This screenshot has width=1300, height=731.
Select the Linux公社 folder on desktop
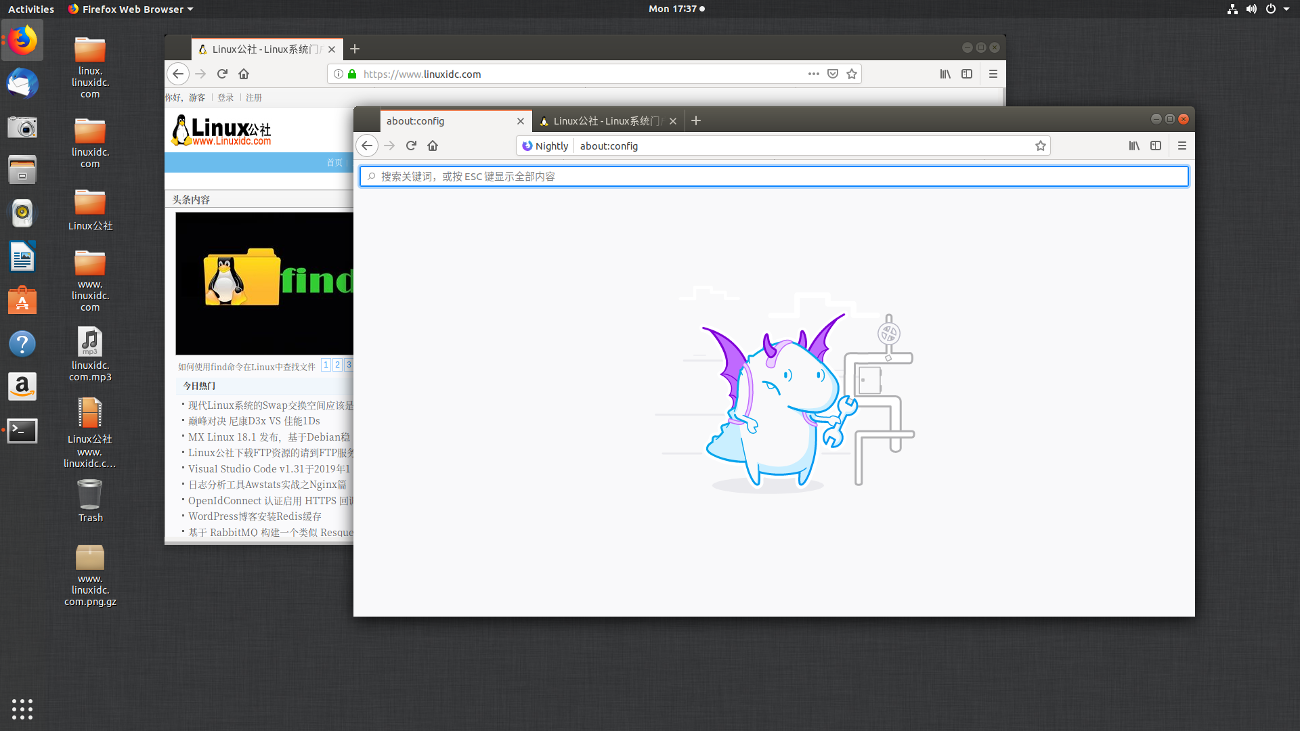click(x=90, y=210)
